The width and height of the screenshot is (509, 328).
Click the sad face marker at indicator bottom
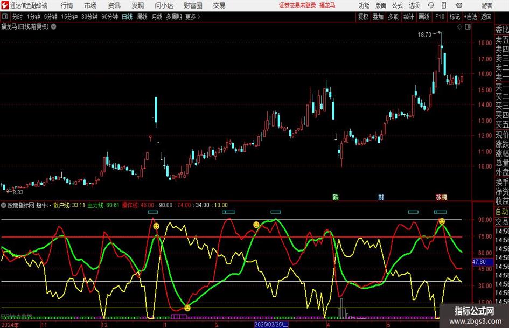187,308
